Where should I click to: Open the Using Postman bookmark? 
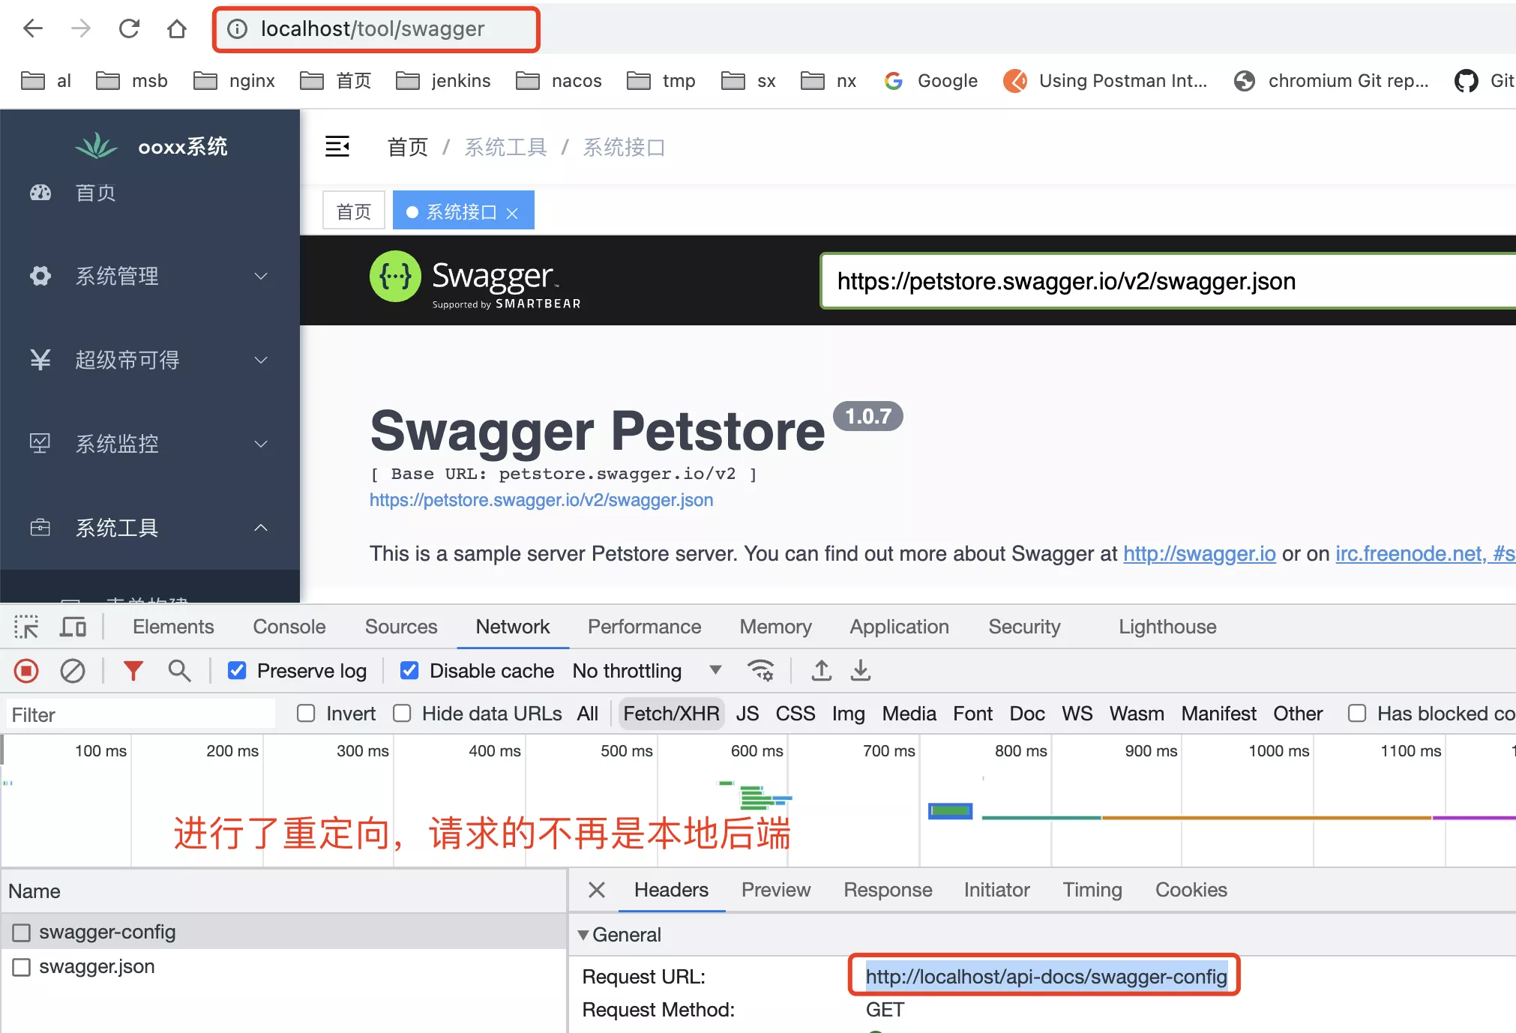pyautogui.click(x=1105, y=80)
